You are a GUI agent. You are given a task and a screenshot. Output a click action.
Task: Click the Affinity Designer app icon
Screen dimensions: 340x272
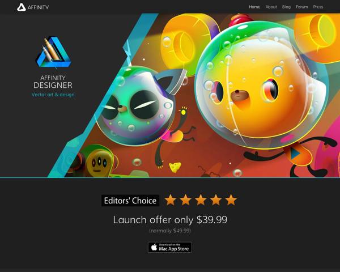coord(53,52)
